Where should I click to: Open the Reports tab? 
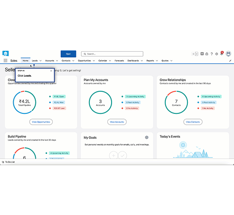[x=150, y=61]
